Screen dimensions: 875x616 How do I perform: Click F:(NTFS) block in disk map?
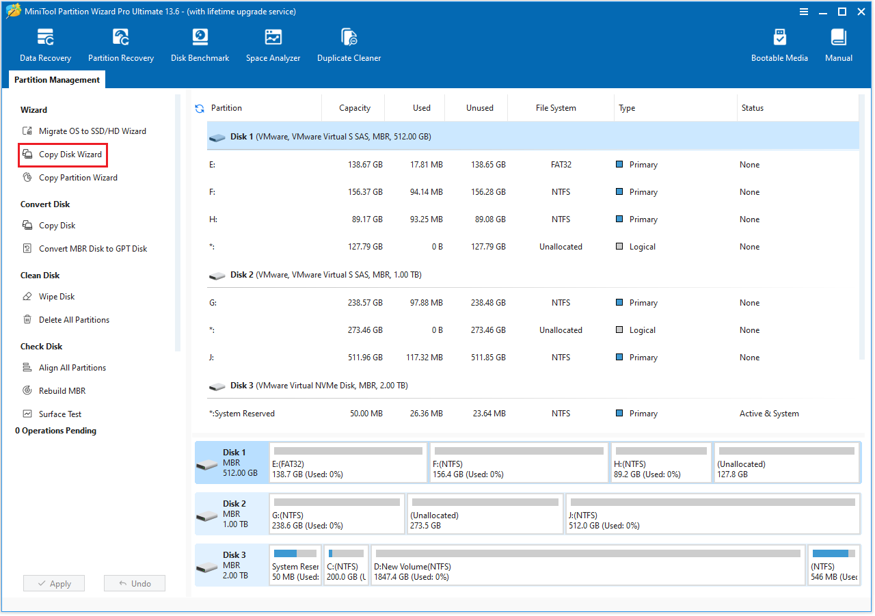[x=519, y=463]
